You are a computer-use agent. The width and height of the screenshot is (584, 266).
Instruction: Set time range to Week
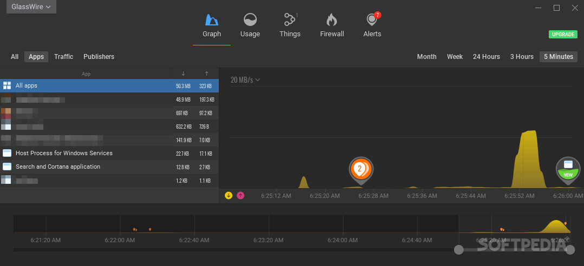click(x=455, y=57)
